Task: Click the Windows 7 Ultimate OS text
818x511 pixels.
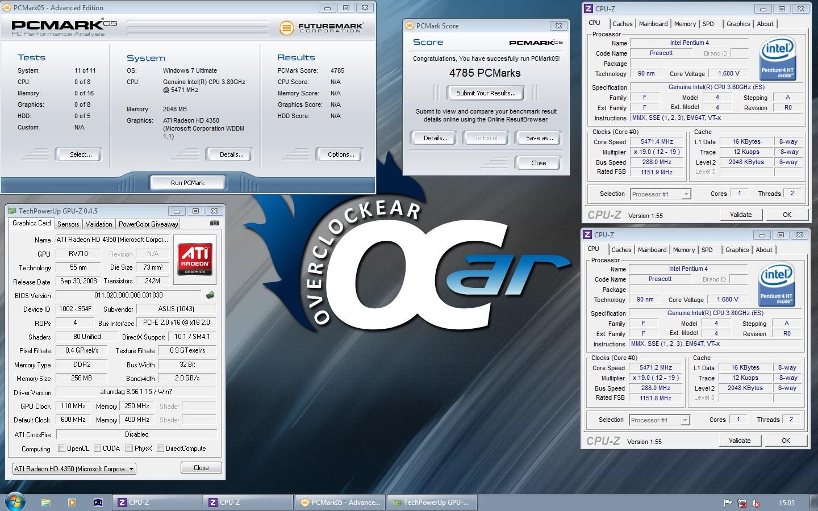Action: pos(190,71)
